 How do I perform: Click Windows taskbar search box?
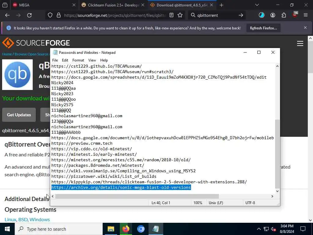(59, 229)
